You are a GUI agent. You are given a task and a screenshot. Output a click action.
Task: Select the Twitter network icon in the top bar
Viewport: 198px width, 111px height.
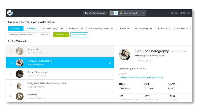[112, 13]
